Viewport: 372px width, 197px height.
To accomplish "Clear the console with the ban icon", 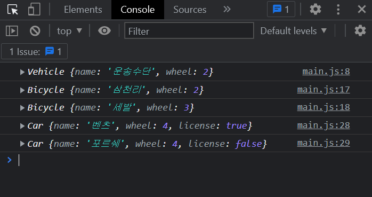I will click(x=35, y=31).
